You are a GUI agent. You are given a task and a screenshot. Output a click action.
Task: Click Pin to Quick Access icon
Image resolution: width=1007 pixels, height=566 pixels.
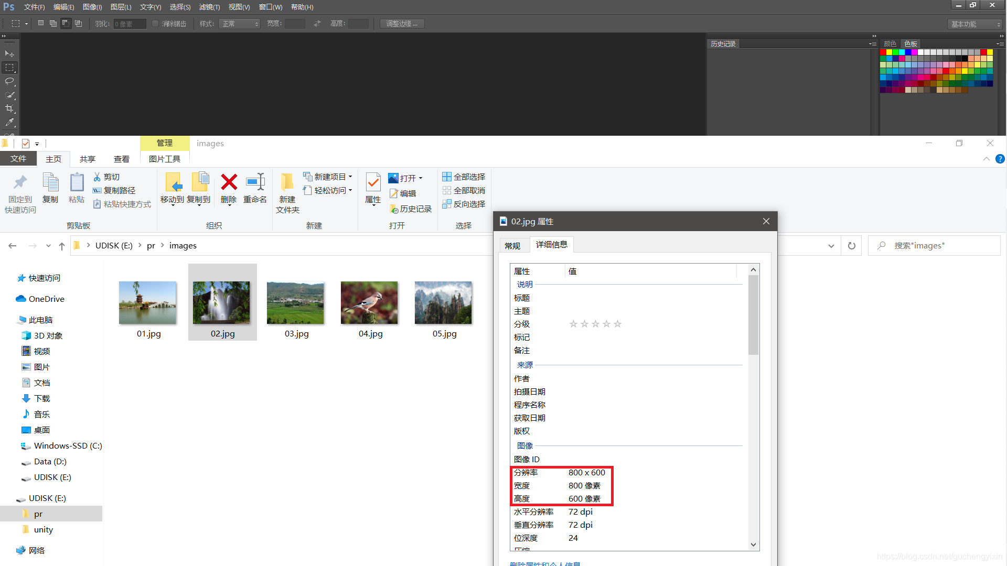(20, 183)
